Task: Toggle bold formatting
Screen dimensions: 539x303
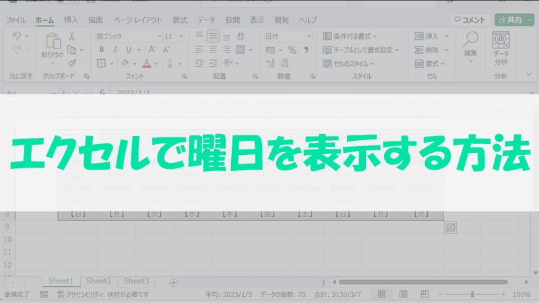Action: click(101, 49)
